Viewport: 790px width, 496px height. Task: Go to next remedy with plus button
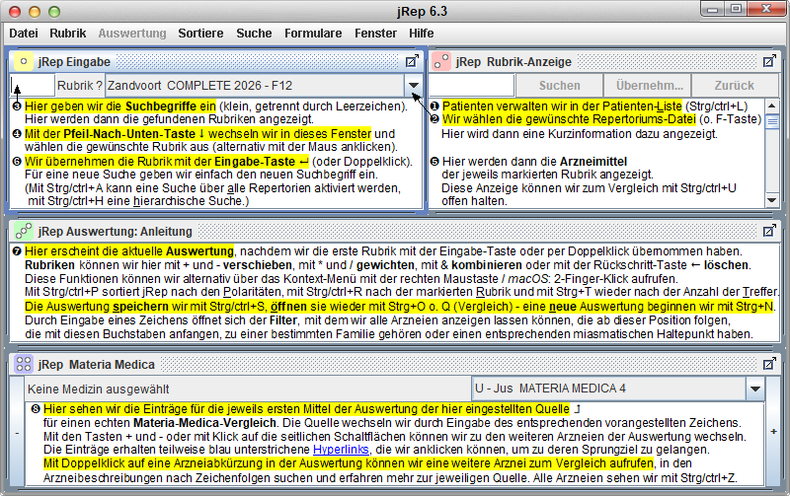(773, 432)
